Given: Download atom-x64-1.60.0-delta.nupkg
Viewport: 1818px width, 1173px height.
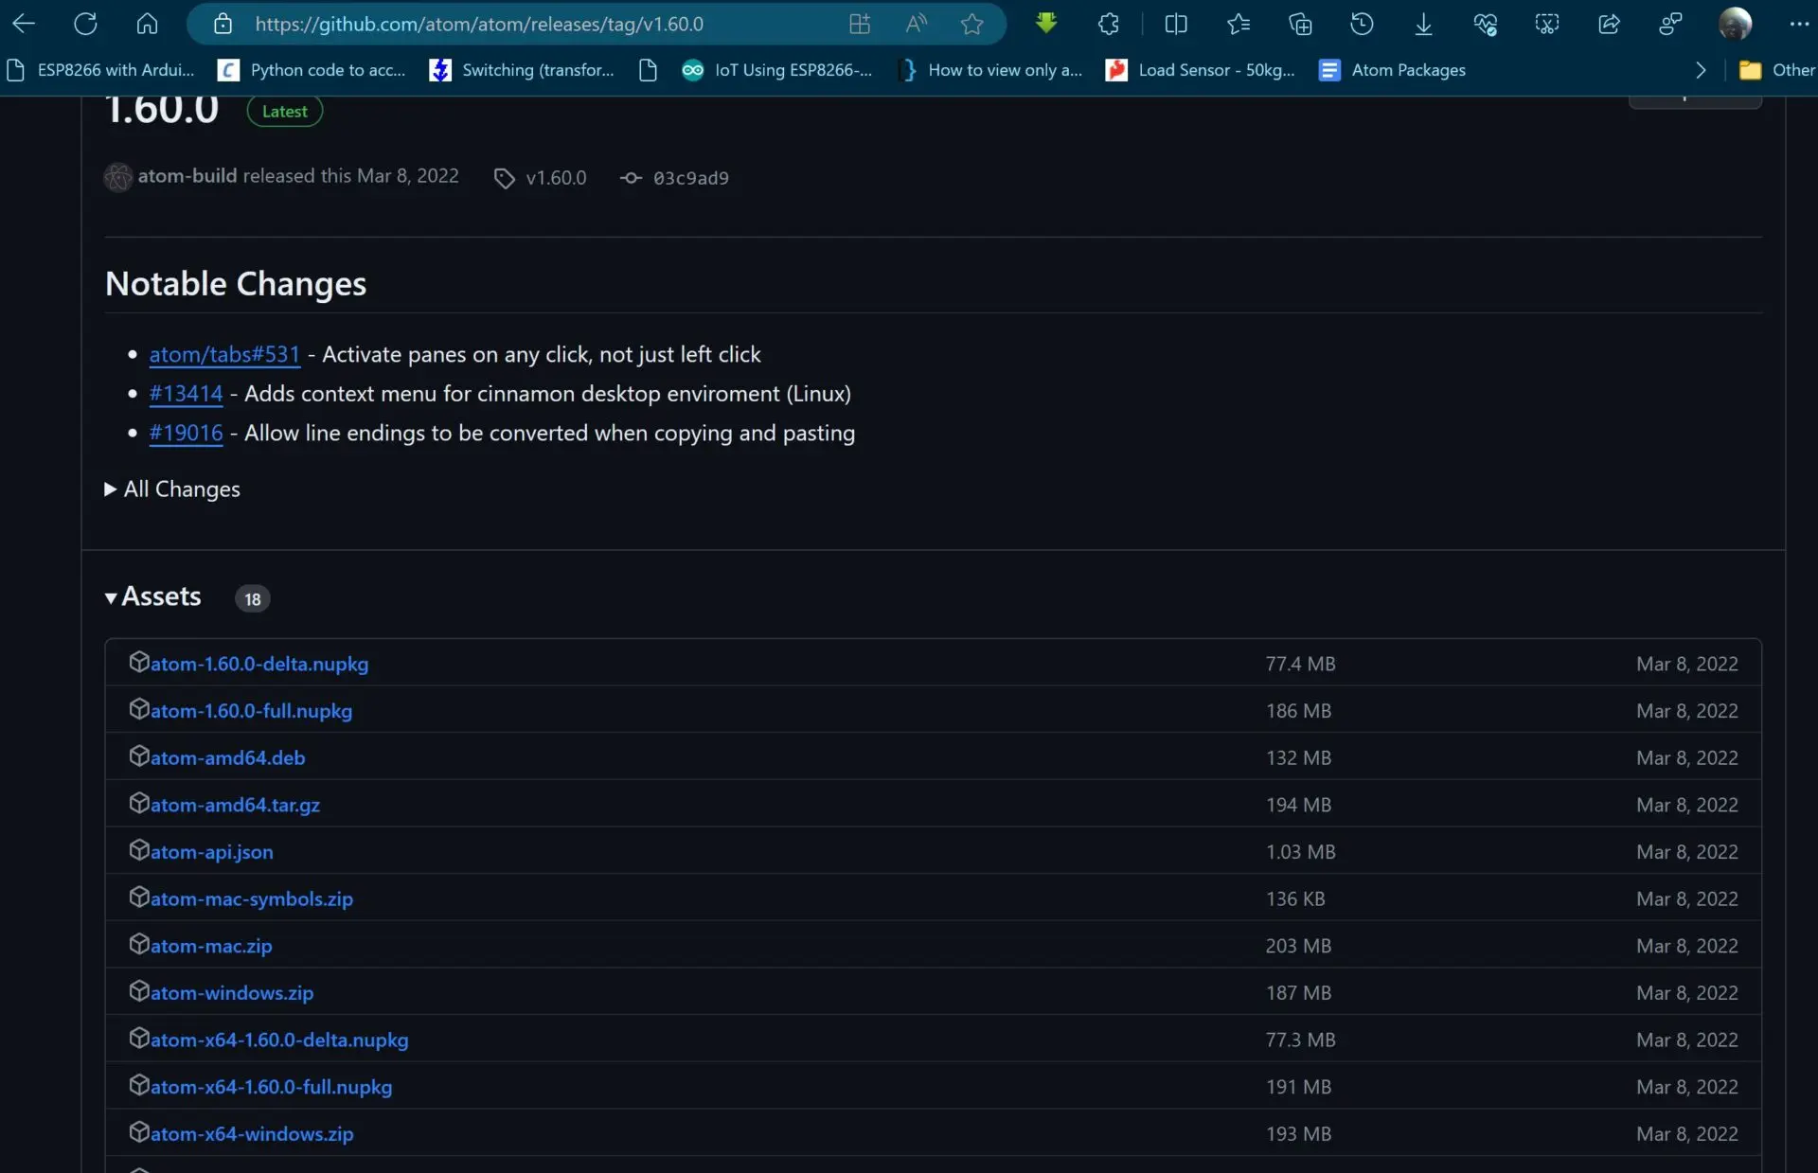Looking at the screenshot, I should pyautogui.click(x=279, y=1040).
